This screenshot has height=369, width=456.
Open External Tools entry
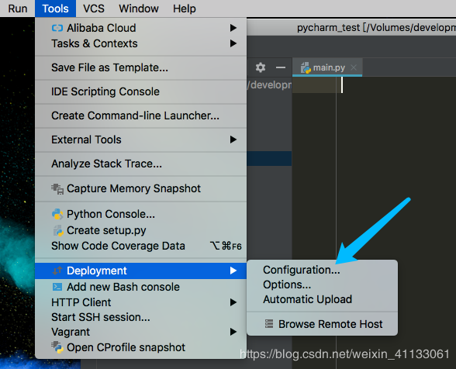(x=86, y=140)
